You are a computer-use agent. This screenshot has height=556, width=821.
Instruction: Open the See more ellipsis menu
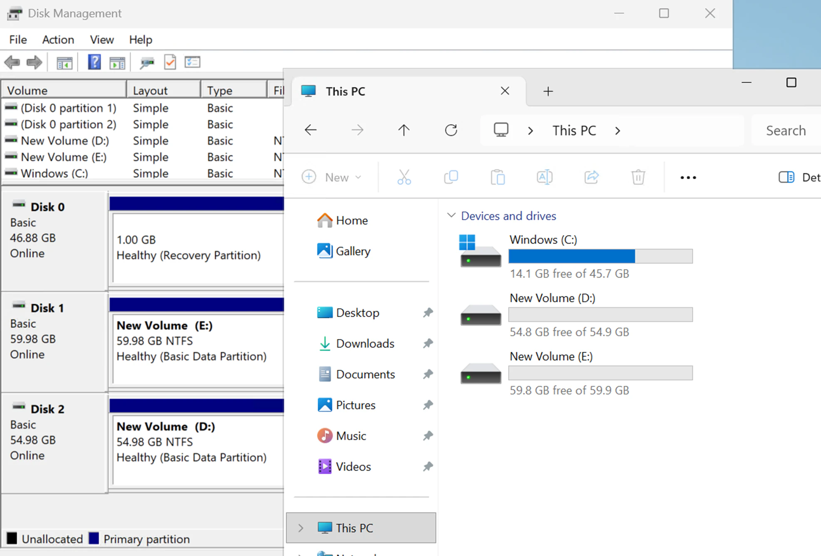(x=688, y=177)
